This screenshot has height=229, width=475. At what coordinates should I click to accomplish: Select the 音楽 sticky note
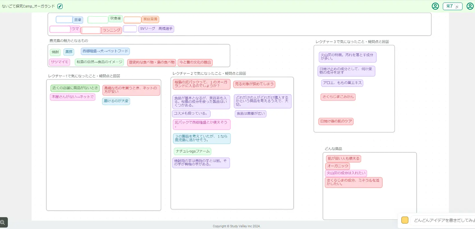coord(78,20)
